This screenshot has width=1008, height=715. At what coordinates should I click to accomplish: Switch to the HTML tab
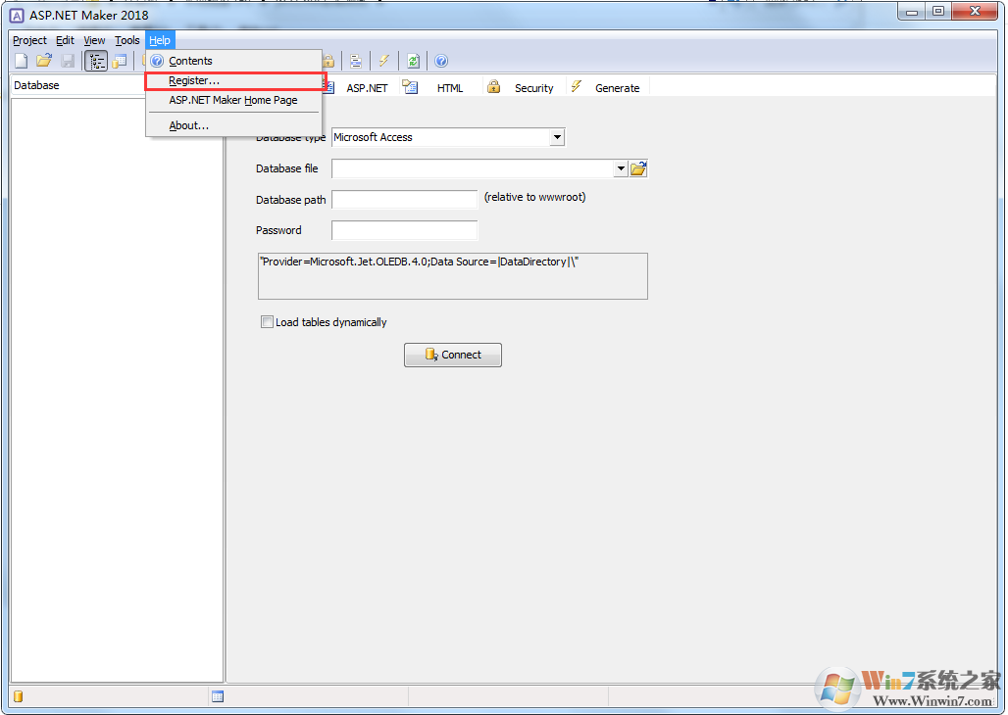pyautogui.click(x=449, y=87)
